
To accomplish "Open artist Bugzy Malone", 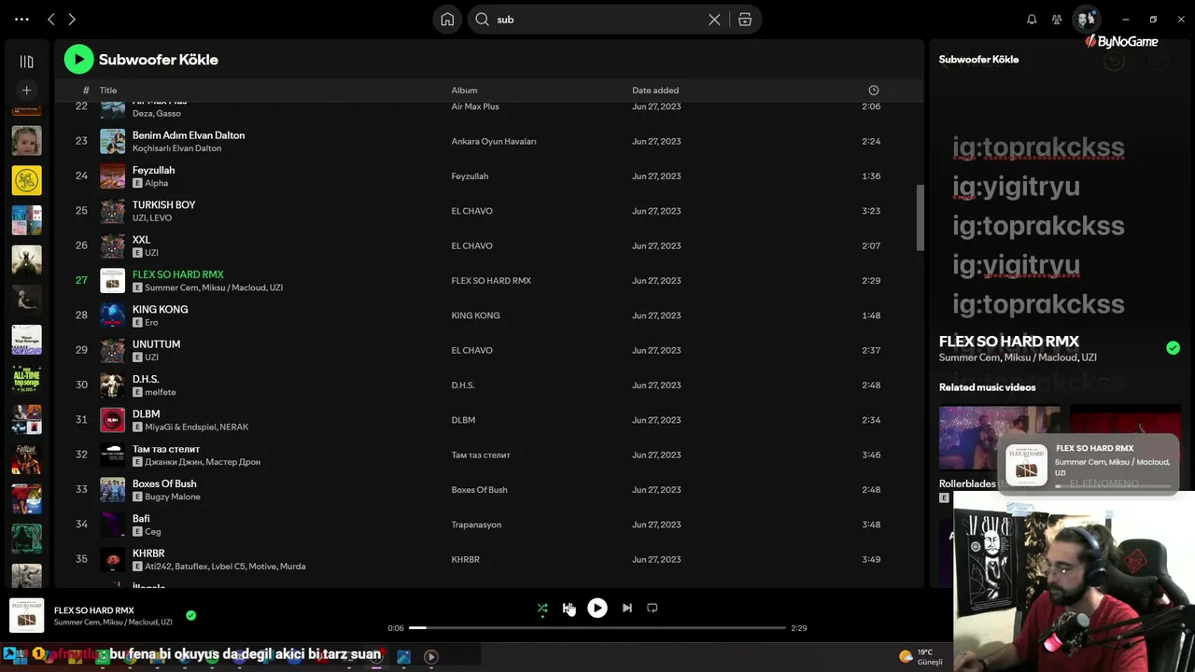I will click(x=173, y=497).
